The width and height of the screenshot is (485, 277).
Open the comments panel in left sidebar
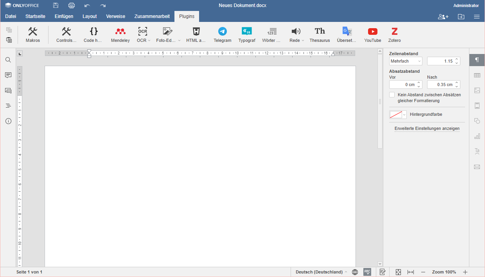tap(8, 75)
